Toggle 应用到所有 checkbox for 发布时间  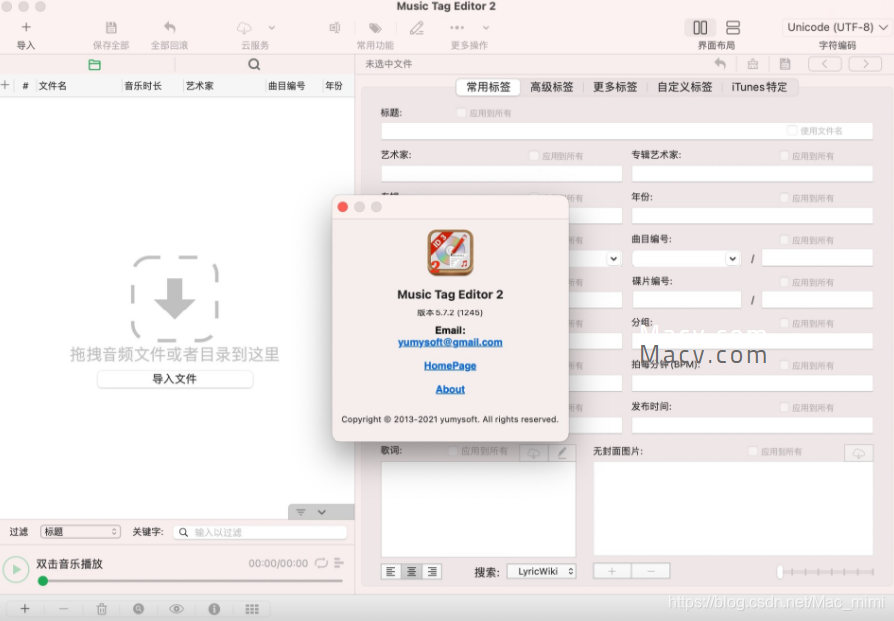784,407
